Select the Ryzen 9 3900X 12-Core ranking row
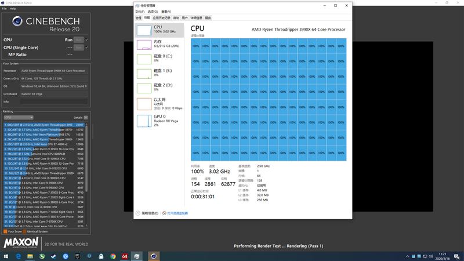The width and height of the screenshot is (464, 261). (44, 164)
